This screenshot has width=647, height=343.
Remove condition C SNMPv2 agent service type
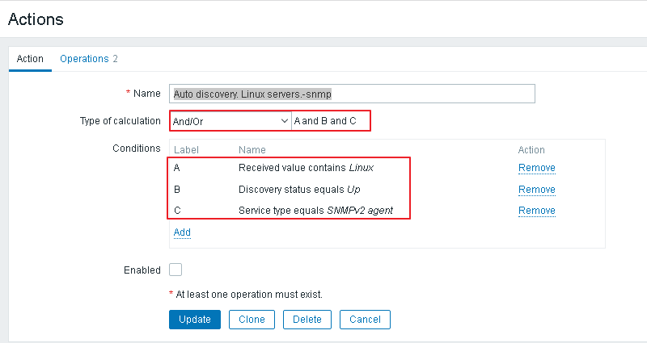[x=536, y=211]
